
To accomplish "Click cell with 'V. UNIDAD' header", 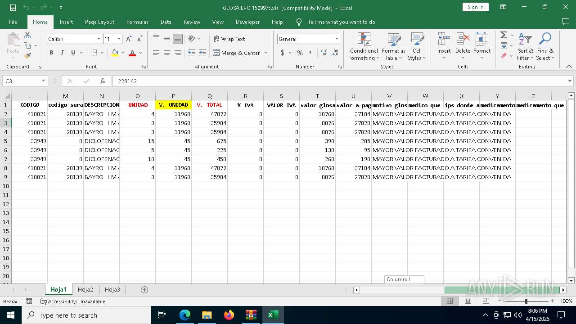I will pyautogui.click(x=174, y=105).
